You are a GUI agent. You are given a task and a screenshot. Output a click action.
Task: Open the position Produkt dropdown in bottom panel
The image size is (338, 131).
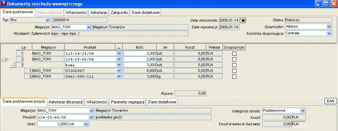tap(92, 117)
